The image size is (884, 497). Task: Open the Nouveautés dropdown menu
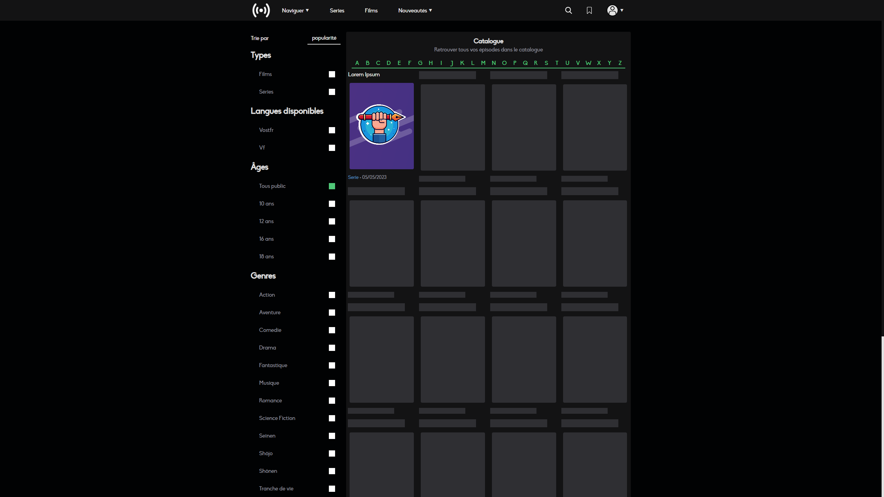pos(415,10)
